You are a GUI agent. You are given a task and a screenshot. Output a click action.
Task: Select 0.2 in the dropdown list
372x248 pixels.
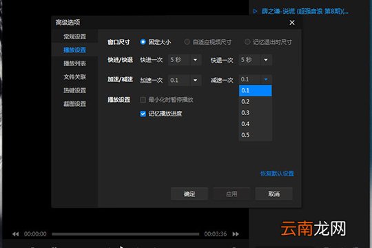(256, 101)
